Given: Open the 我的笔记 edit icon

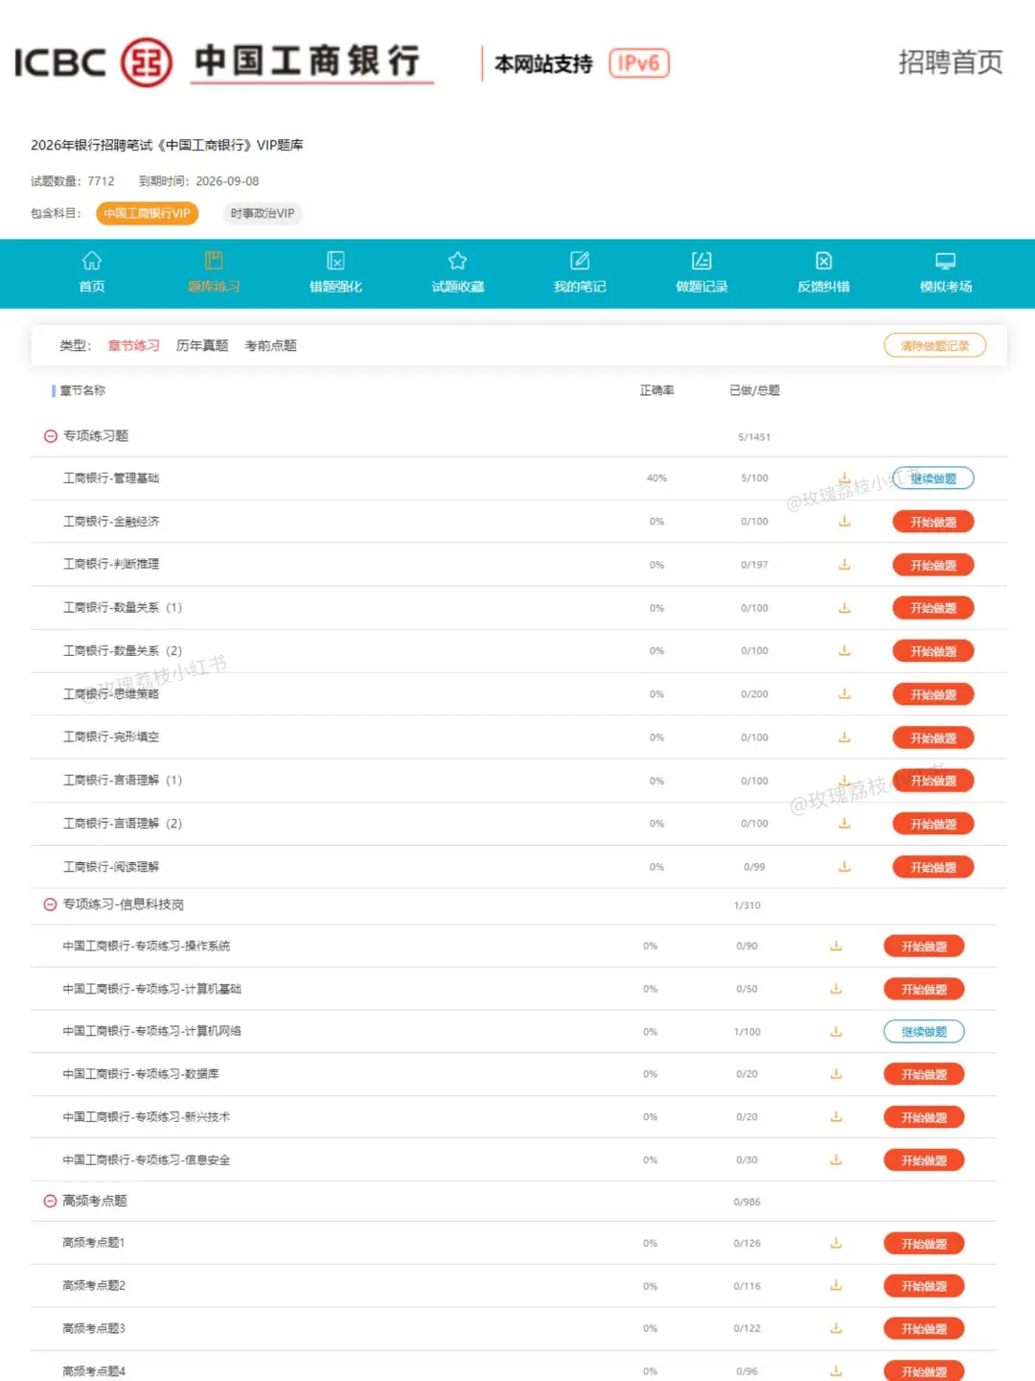Looking at the screenshot, I should coord(580,261).
